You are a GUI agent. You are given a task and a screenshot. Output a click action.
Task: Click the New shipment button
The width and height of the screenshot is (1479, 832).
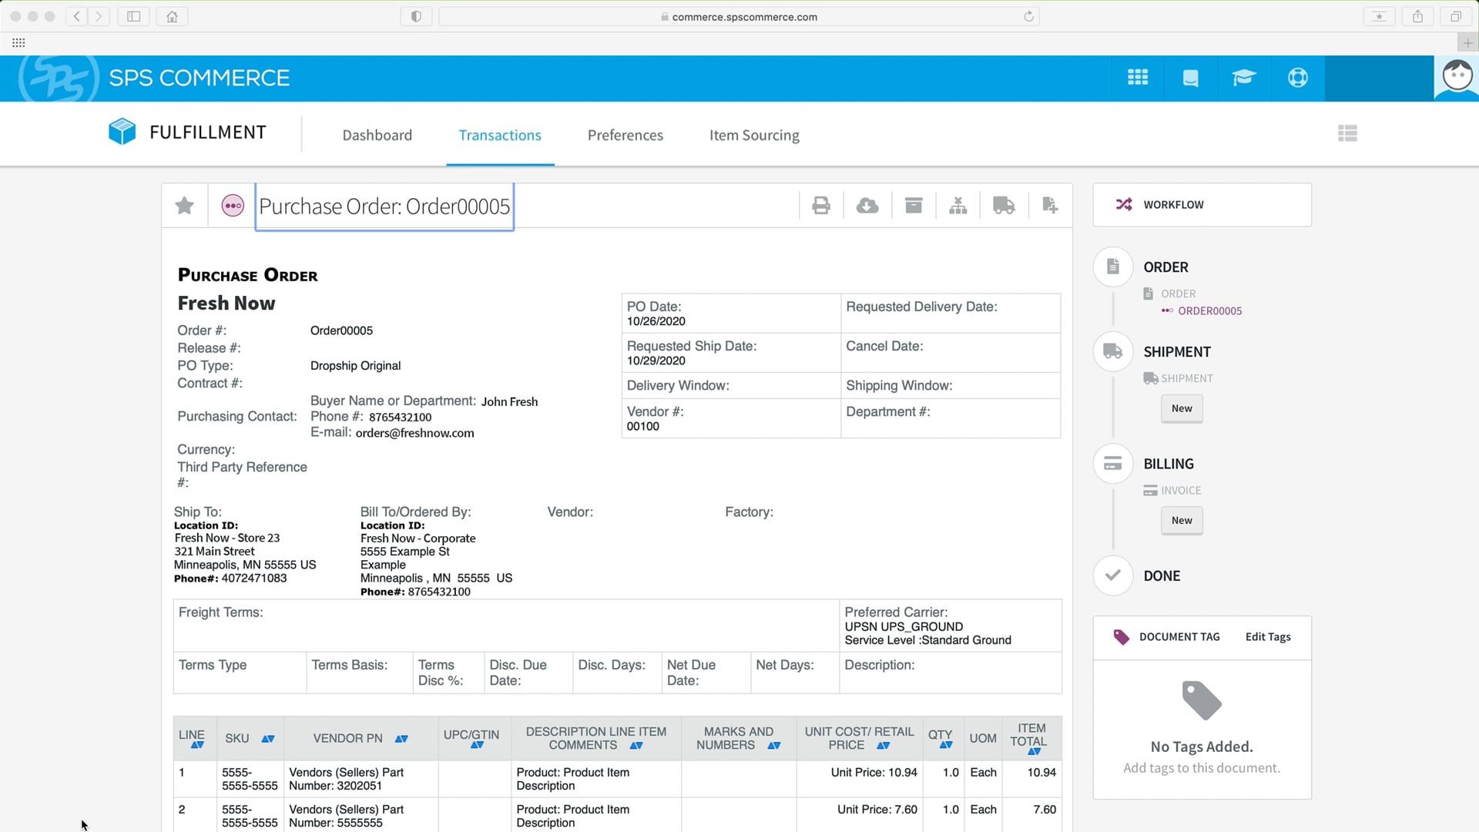[x=1182, y=408]
